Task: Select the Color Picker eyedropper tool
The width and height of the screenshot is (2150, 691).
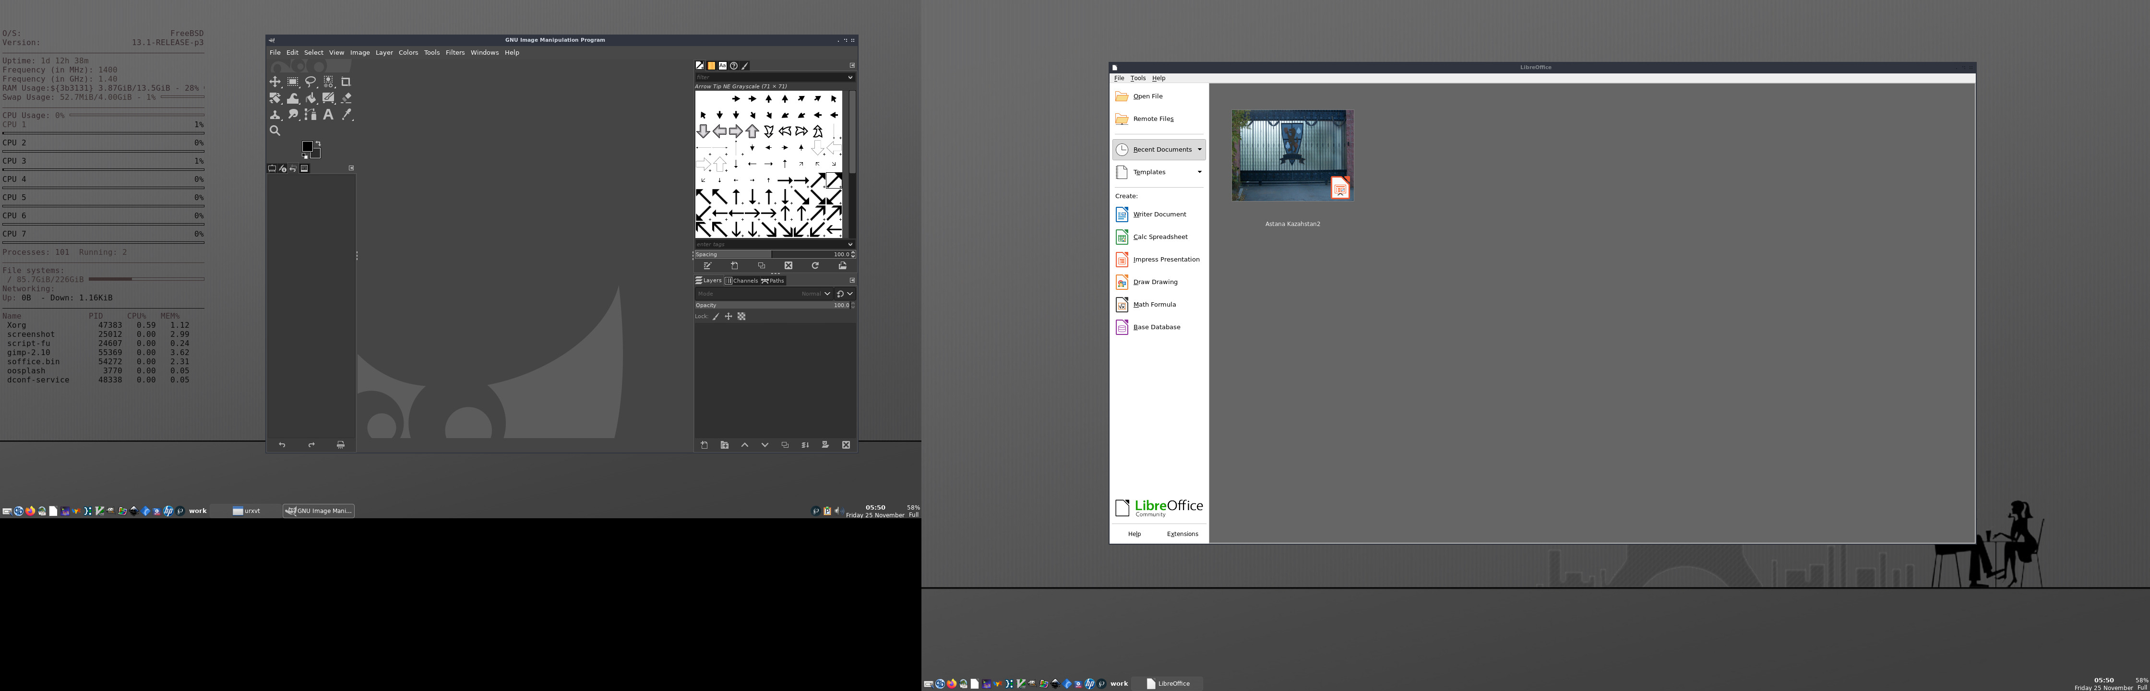Action: [x=346, y=115]
